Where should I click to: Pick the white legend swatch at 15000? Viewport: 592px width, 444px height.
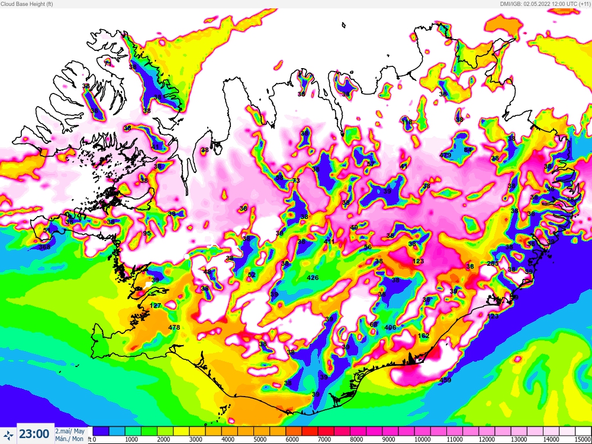point(583,431)
